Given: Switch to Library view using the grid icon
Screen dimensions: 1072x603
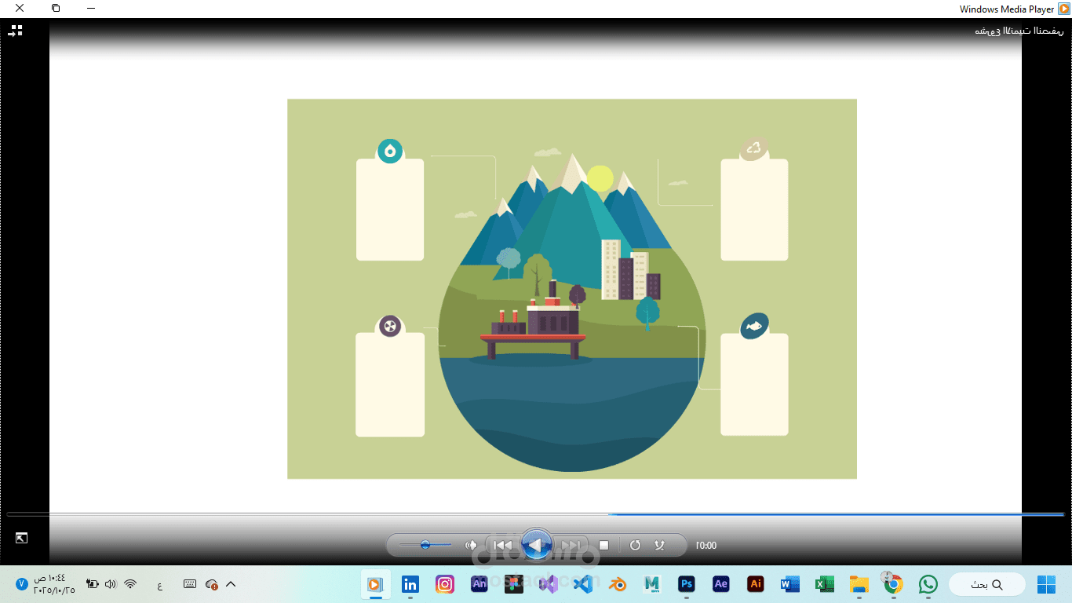Looking at the screenshot, I should point(16,31).
